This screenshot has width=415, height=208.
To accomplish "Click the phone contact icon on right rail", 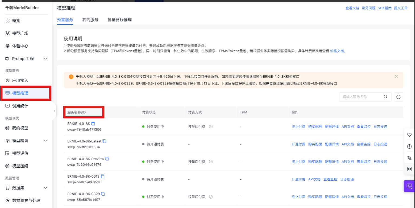I will tap(409, 158).
